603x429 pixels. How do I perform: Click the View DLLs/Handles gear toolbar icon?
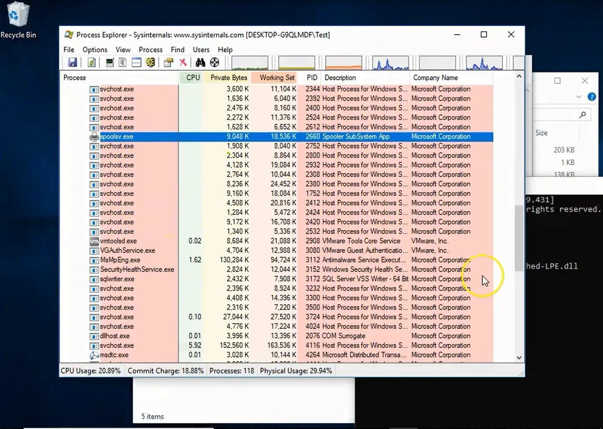click(x=151, y=62)
